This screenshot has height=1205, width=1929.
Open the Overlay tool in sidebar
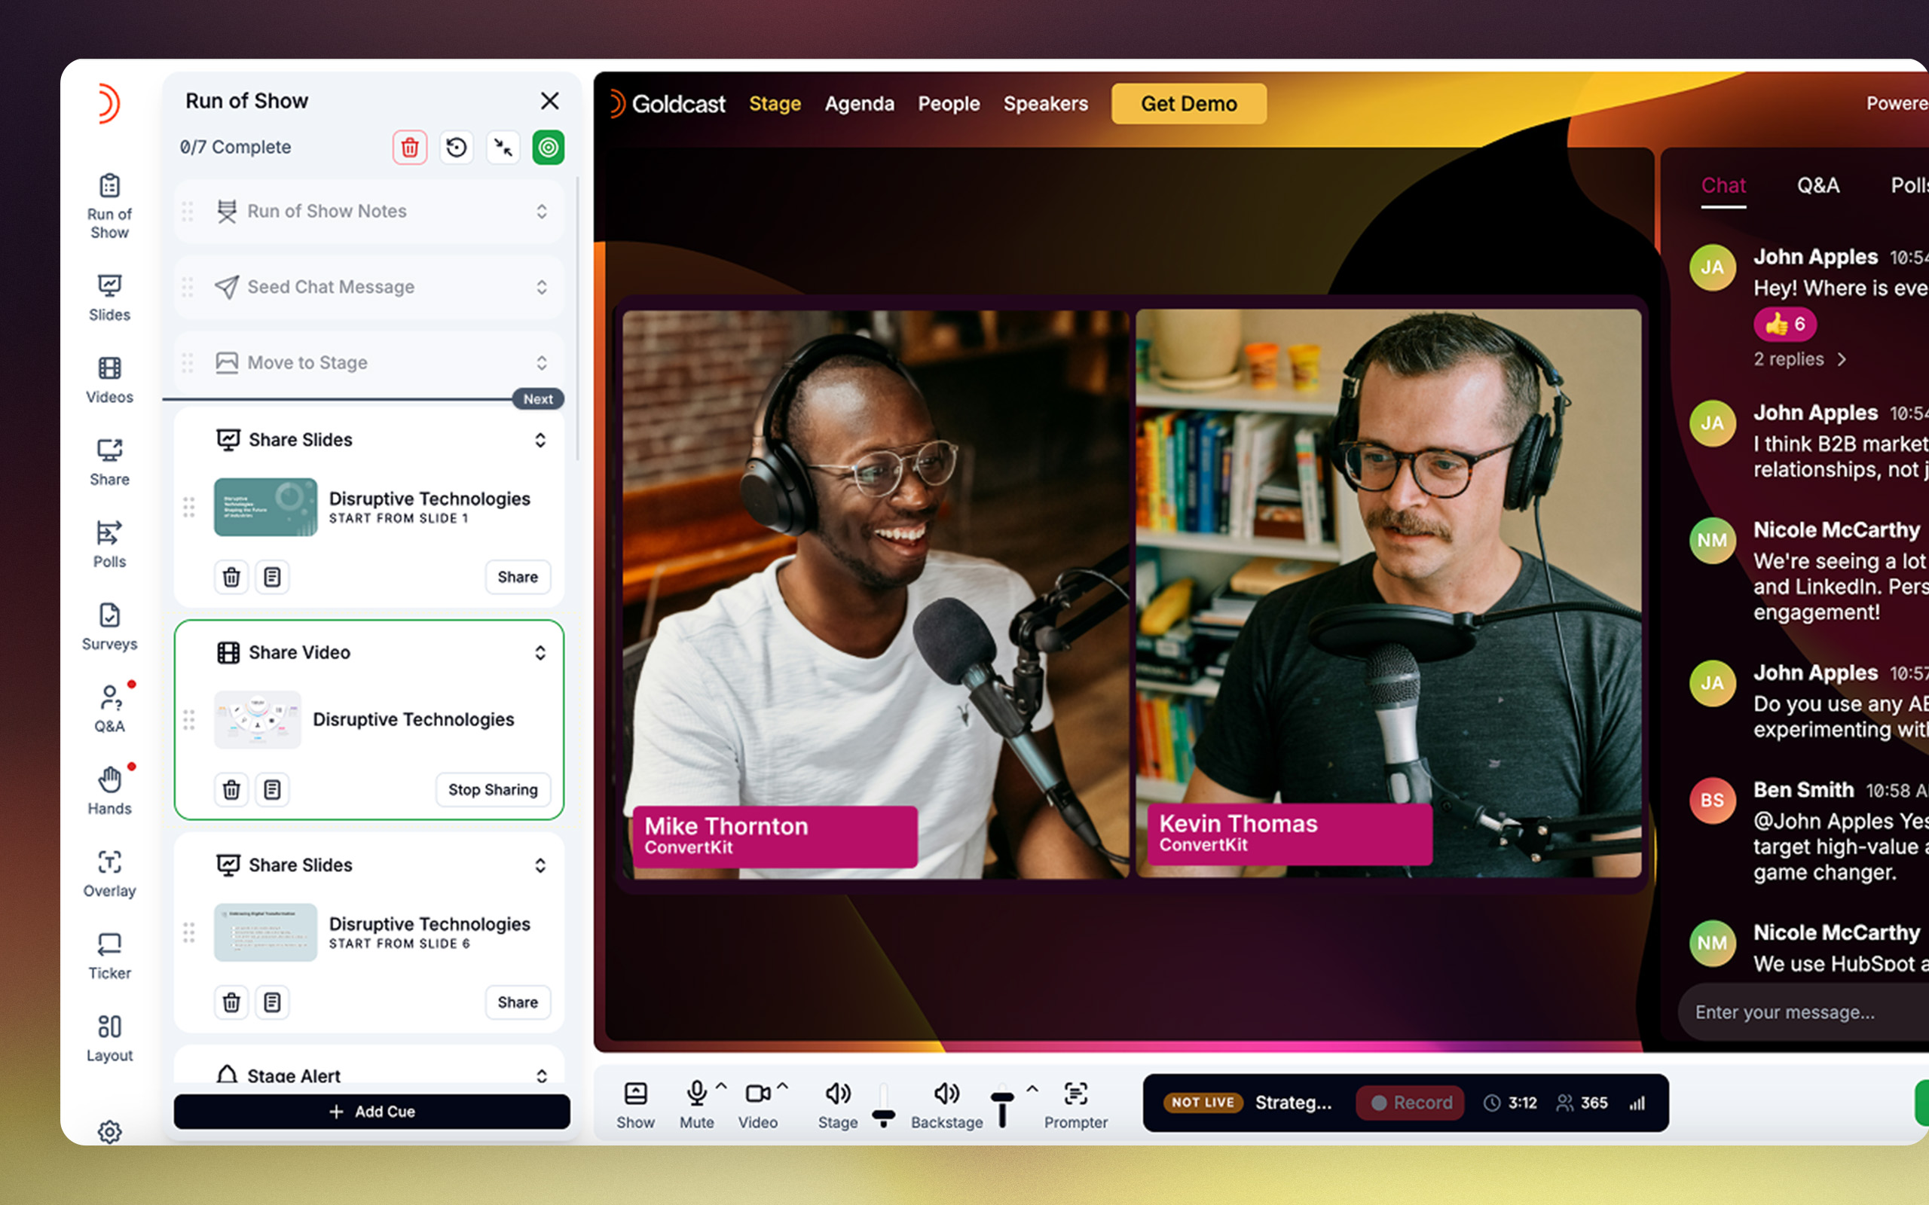pyautogui.click(x=109, y=874)
